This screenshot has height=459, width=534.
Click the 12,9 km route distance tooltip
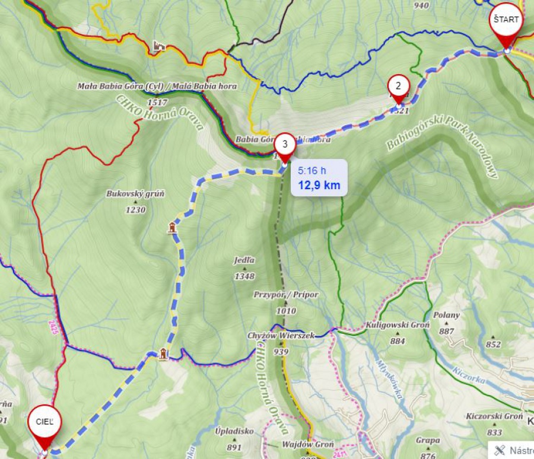point(319,178)
